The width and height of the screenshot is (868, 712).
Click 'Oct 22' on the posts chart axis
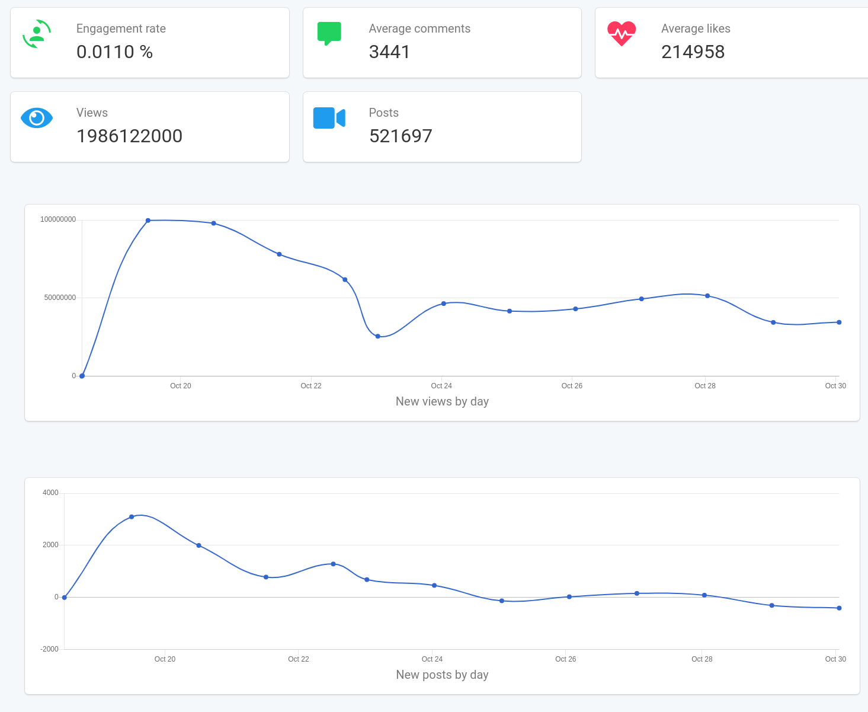299,659
